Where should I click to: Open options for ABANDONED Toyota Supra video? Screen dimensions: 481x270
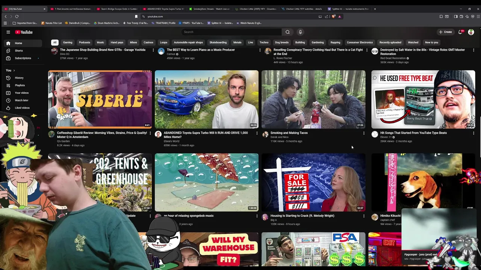pyautogui.click(x=257, y=133)
